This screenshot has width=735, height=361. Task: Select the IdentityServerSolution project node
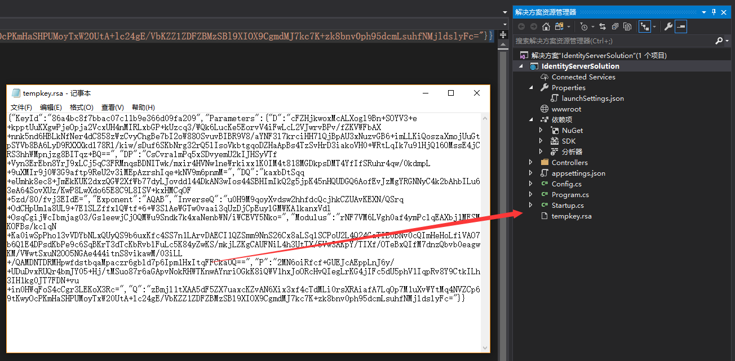(x=581, y=66)
